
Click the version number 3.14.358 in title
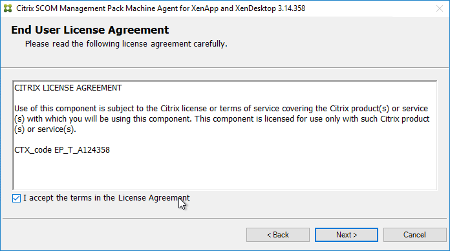tap(292, 8)
